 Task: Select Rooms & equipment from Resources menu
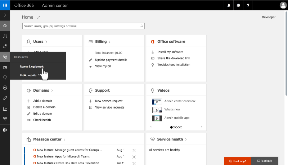32,67
